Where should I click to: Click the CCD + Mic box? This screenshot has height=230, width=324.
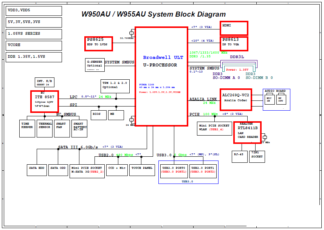click(117, 170)
